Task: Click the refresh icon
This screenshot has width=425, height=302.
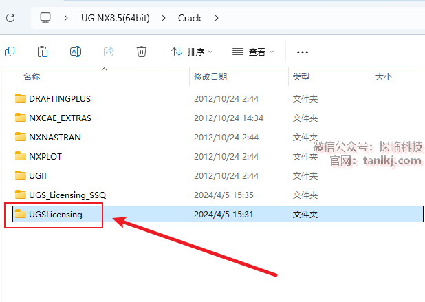Action: pos(10,18)
